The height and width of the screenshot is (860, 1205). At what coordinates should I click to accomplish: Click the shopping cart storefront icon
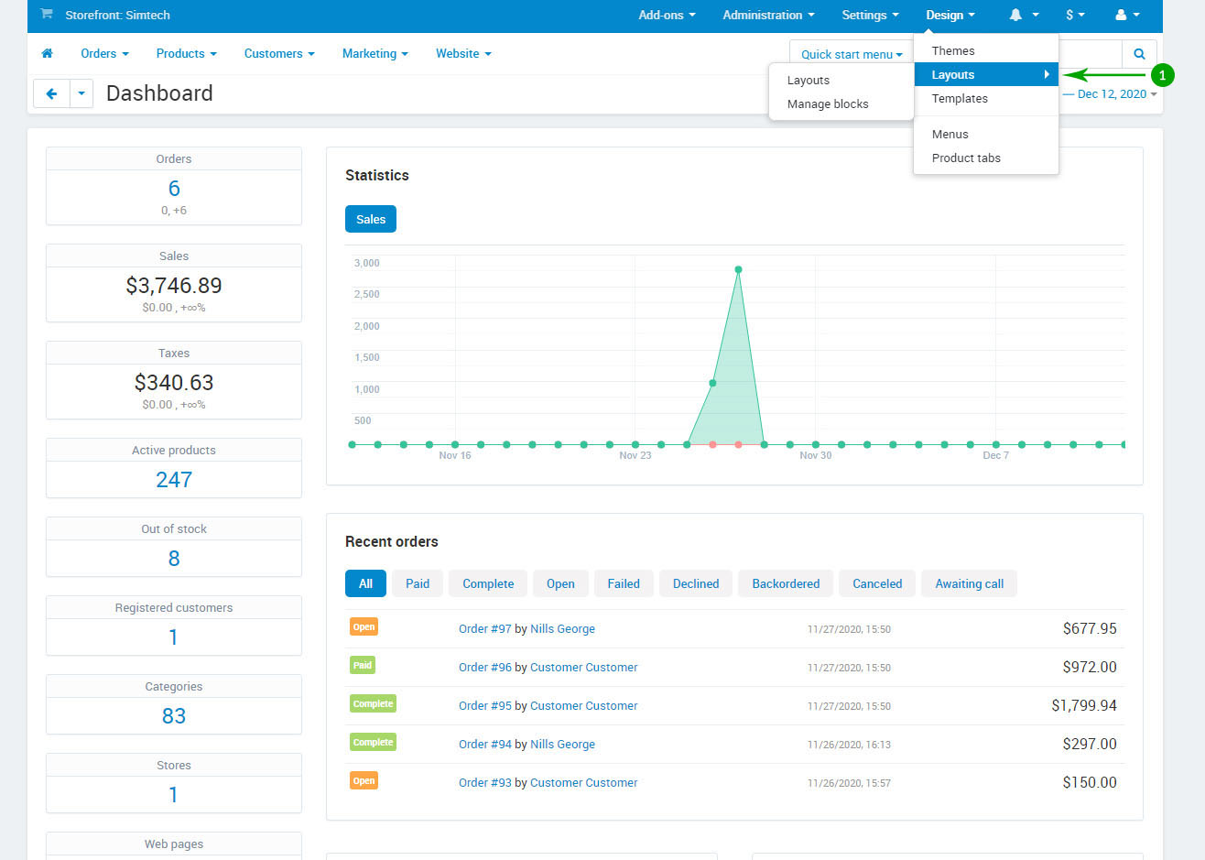(47, 15)
